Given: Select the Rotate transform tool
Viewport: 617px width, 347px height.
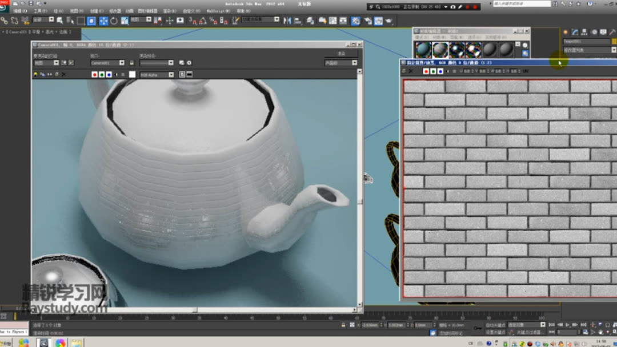Looking at the screenshot, I should coord(114,21).
